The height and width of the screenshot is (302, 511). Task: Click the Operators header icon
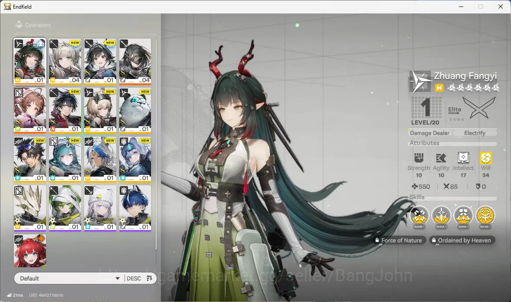coord(19,24)
